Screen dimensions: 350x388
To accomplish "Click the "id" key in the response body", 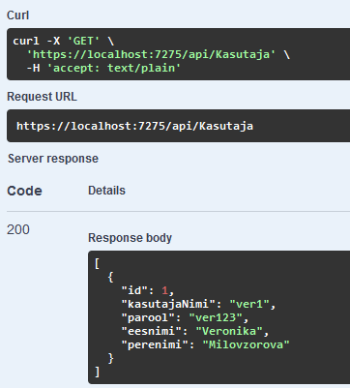I will tap(134, 290).
